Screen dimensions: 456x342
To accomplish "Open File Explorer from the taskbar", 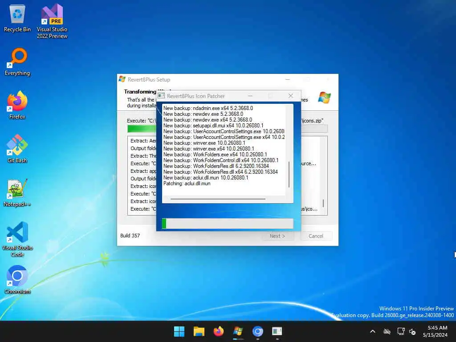I will (x=199, y=331).
